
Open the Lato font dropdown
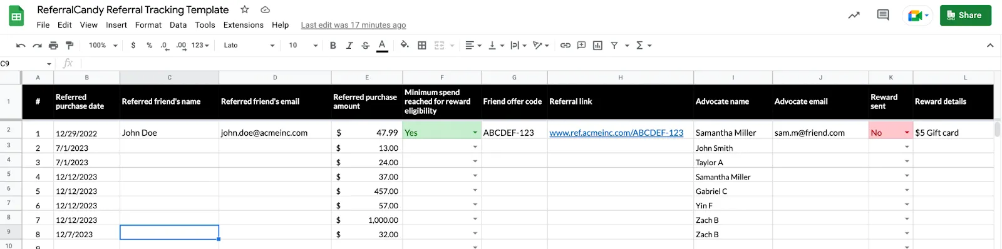click(249, 45)
